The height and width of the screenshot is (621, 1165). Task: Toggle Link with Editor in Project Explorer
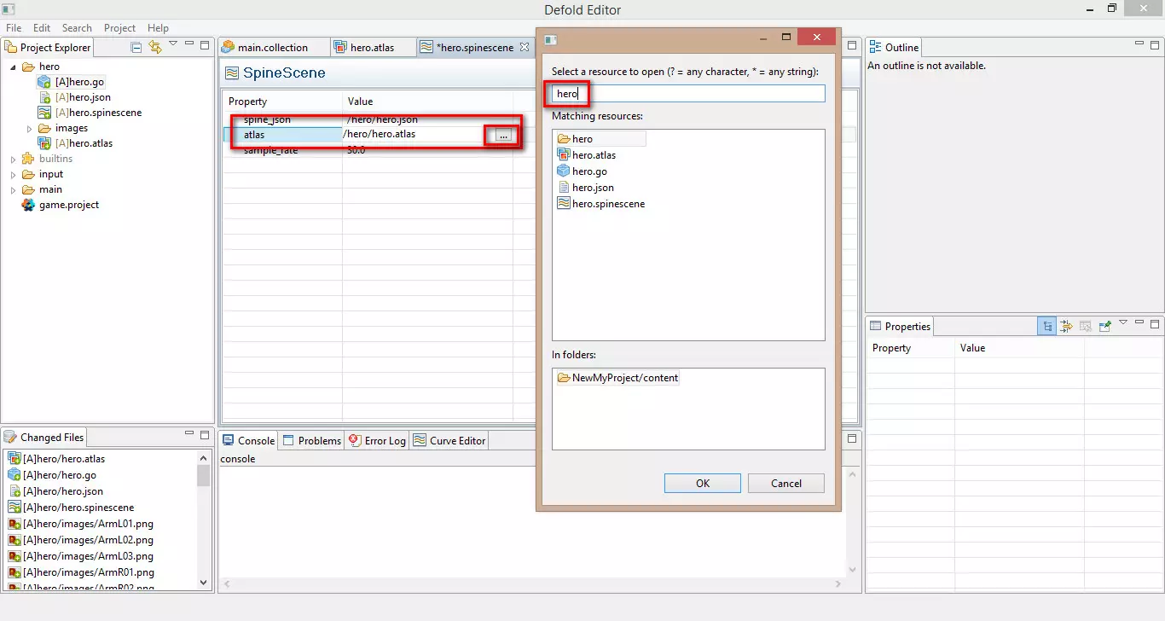[154, 48]
